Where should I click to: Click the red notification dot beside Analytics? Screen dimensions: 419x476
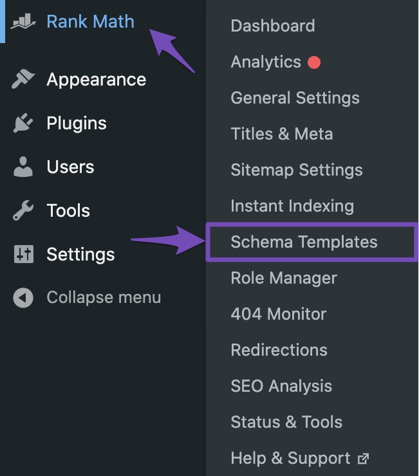click(x=314, y=62)
